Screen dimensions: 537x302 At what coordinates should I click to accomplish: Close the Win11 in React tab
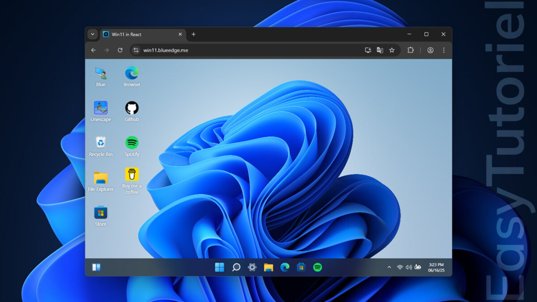180,34
